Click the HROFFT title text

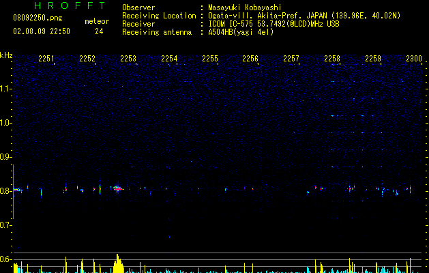coord(70,5)
